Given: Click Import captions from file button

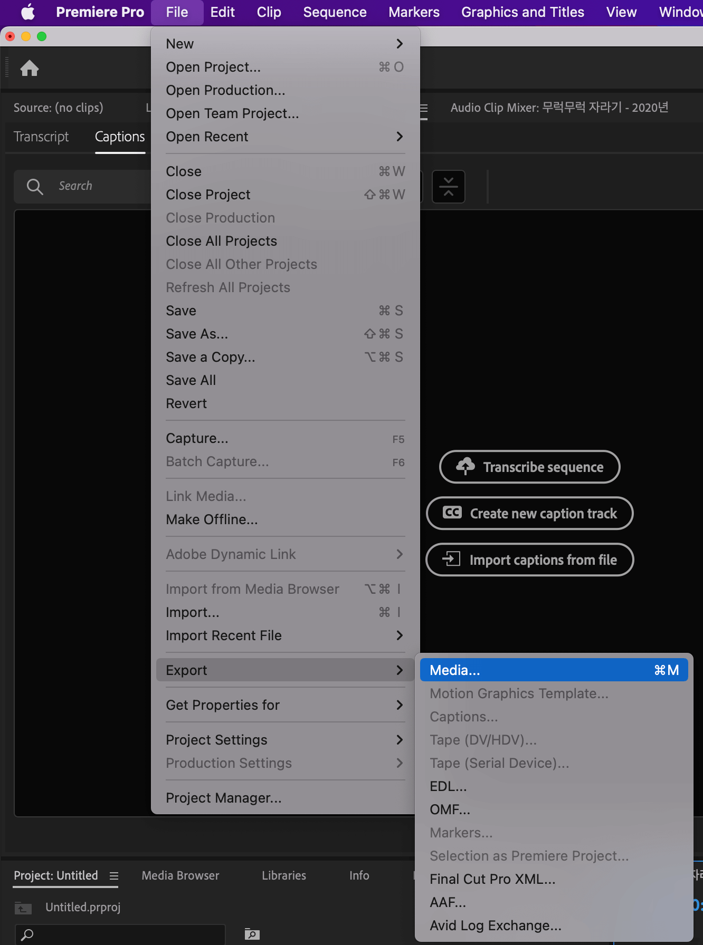Looking at the screenshot, I should click(529, 560).
